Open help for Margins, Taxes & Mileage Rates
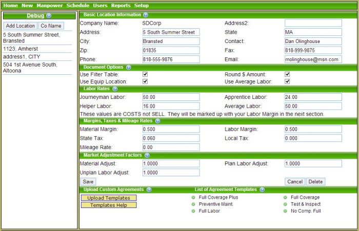Screen dimensions: 359x231 (157, 121)
